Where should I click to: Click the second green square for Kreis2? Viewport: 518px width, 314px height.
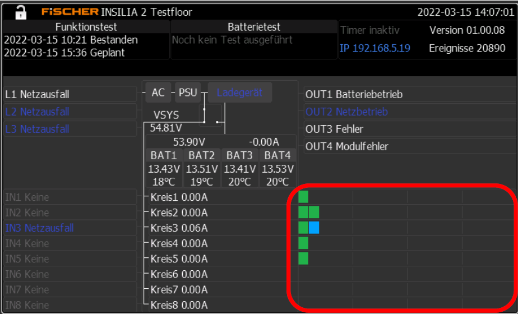[x=314, y=212]
